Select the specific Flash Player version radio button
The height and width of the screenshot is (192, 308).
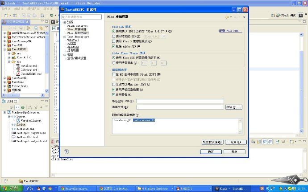(113, 63)
